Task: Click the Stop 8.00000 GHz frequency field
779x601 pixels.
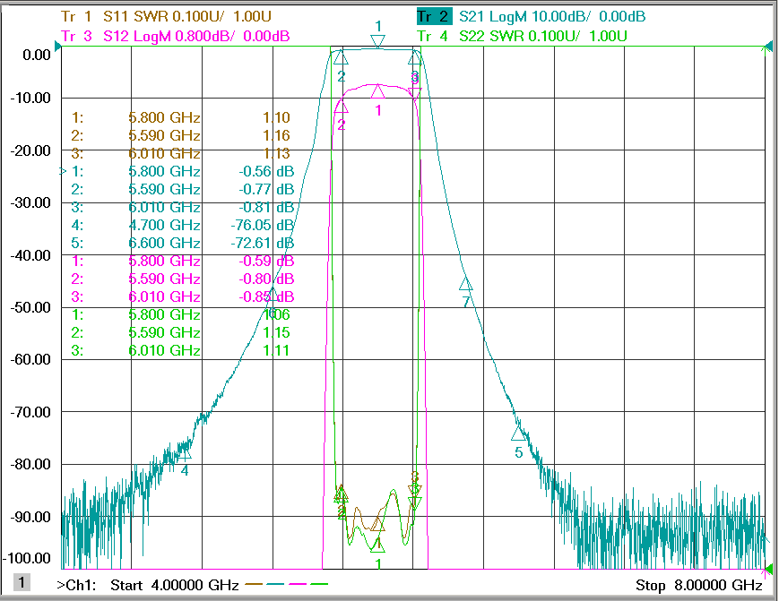Action: pos(699,585)
